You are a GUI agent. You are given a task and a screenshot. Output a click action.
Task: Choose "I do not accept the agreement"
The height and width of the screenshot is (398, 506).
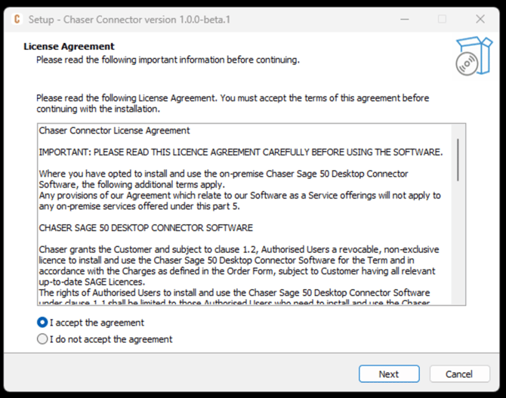tap(43, 339)
